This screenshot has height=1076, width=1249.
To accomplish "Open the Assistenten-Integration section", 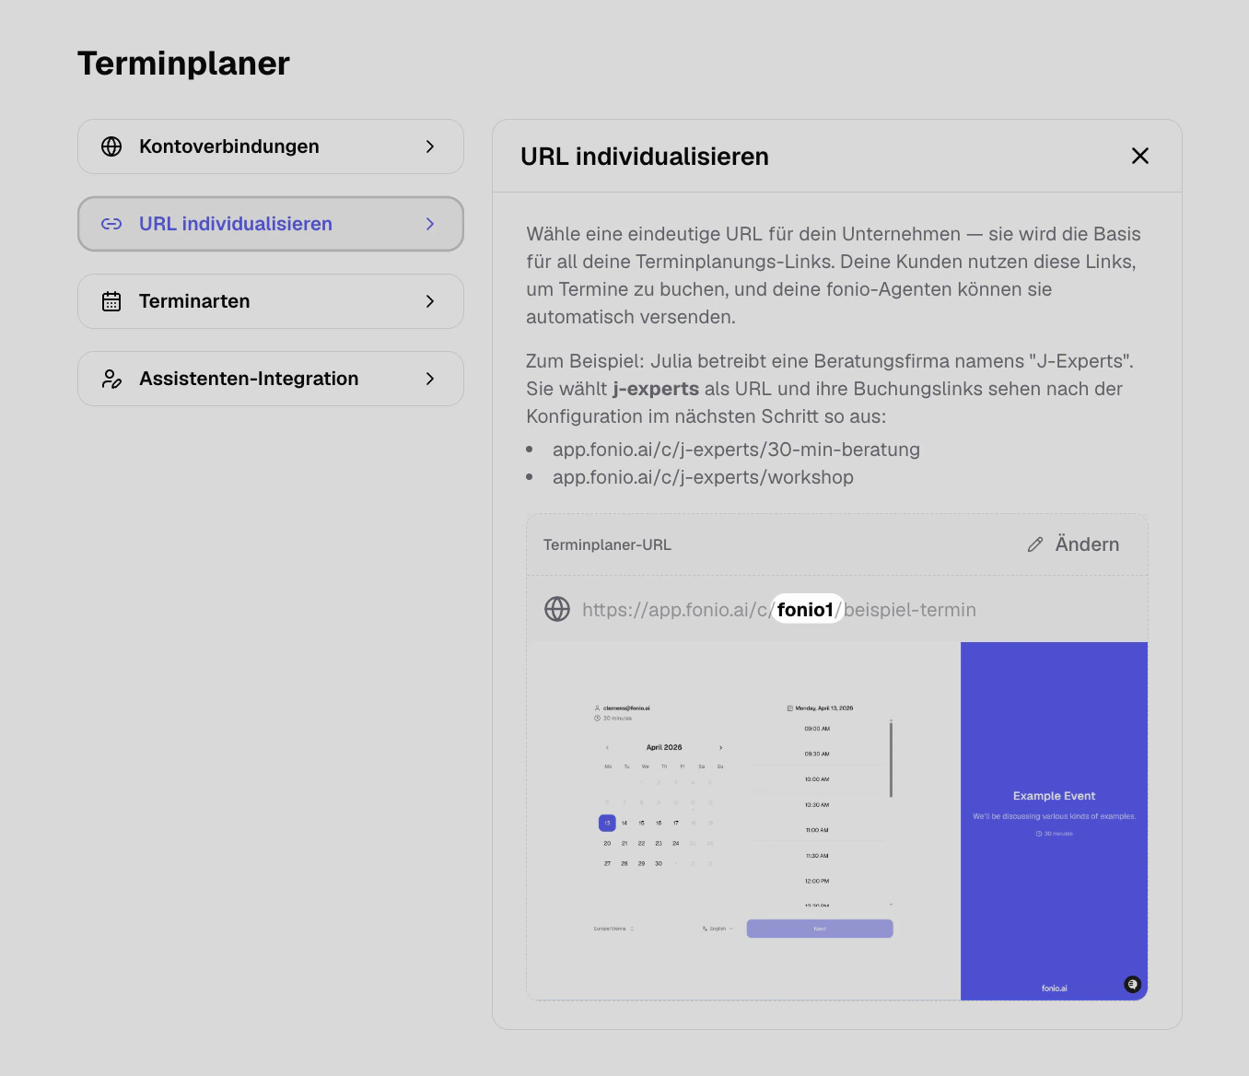I will pyautogui.click(x=271, y=379).
